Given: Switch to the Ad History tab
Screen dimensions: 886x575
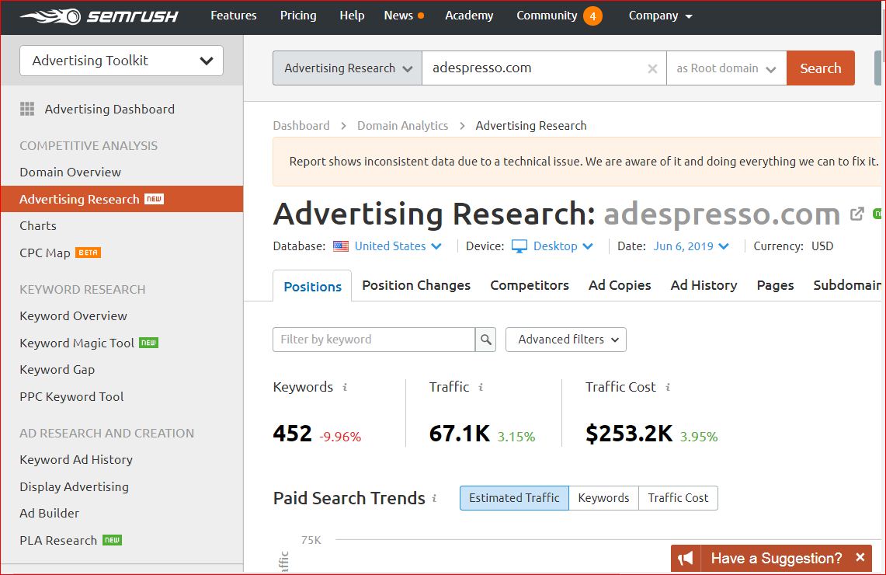Looking at the screenshot, I should 704,285.
